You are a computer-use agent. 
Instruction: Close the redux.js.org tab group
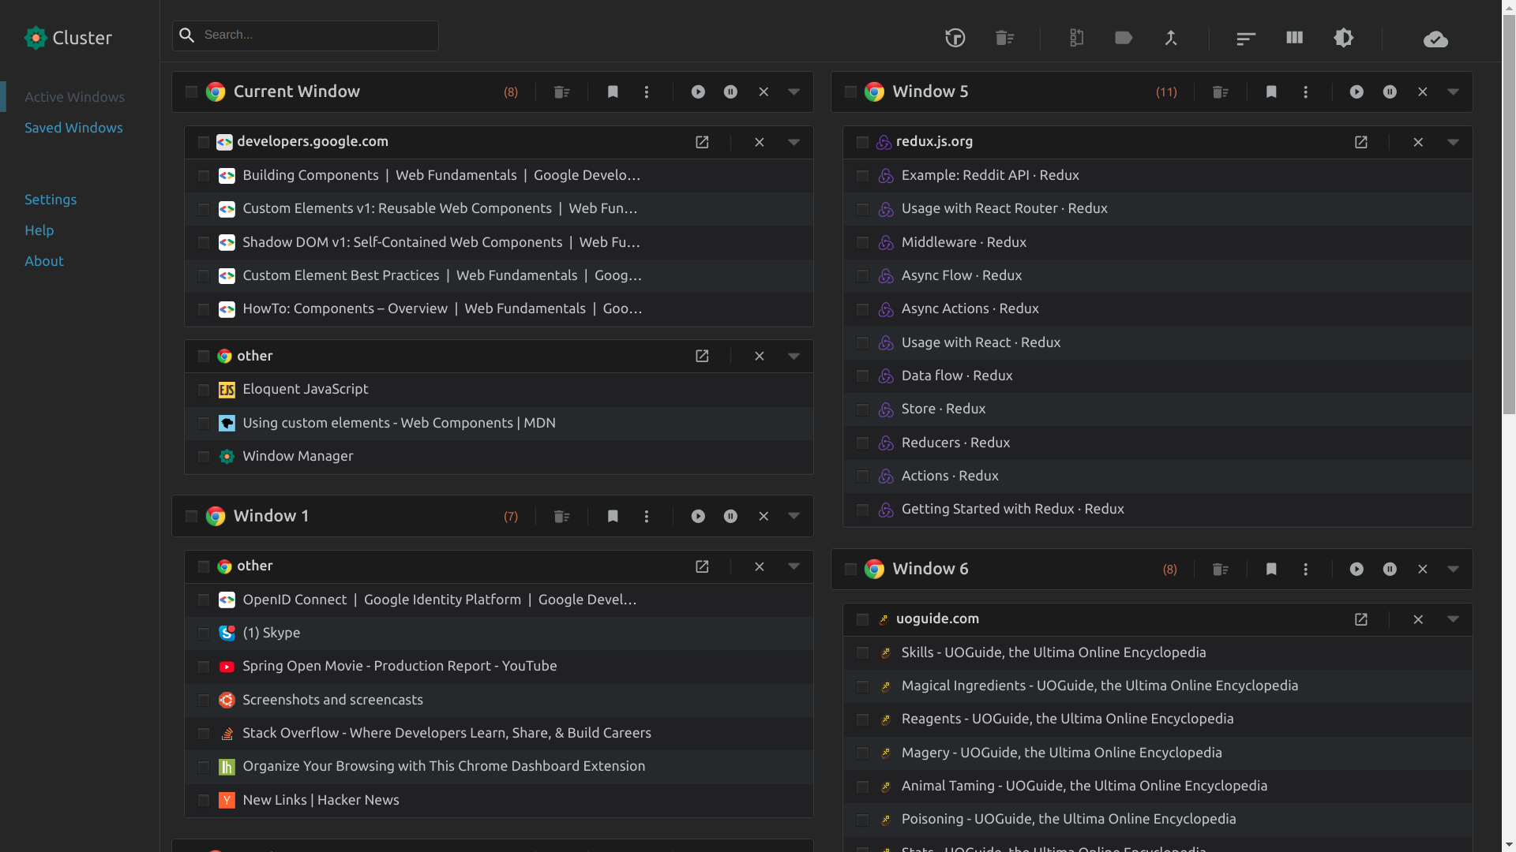1418,142
